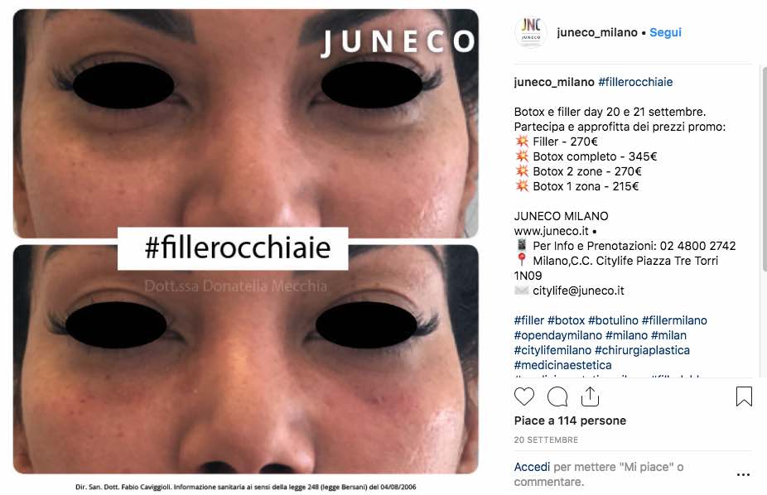
Task: Click the caption scrollbar
Action: pos(765,169)
